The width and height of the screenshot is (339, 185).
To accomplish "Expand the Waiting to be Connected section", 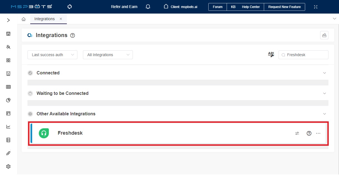I will click(324, 93).
